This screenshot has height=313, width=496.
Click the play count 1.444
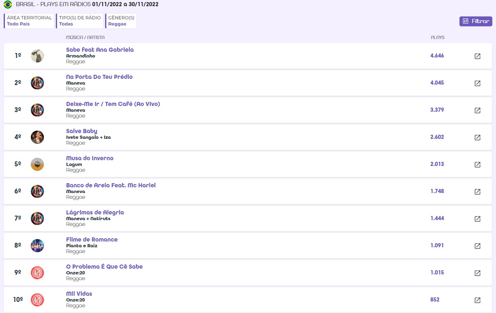(x=437, y=218)
